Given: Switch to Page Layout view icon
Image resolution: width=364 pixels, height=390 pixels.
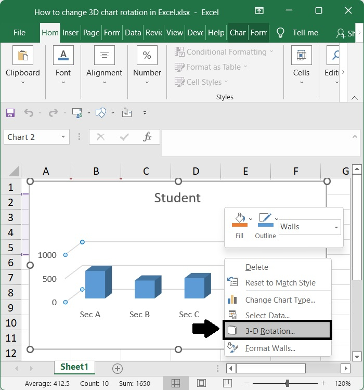Looking at the screenshot, I should click(201, 383).
